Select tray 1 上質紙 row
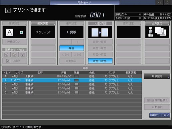Screen dimensions: 172x129 coord(72,76)
